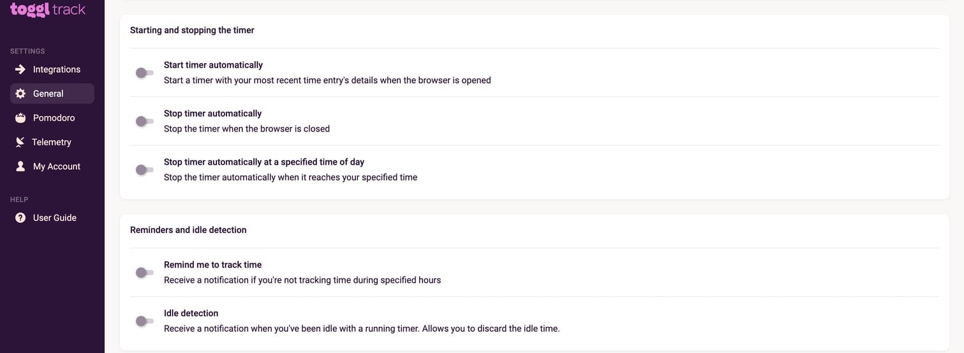Enable Remind me to track time
The image size is (964, 353).
(x=145, y=273)
